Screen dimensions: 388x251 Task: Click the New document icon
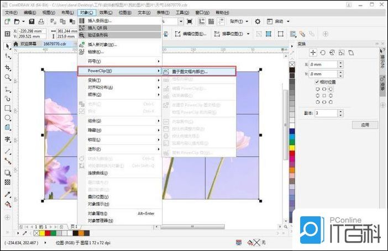pos(7,22)
